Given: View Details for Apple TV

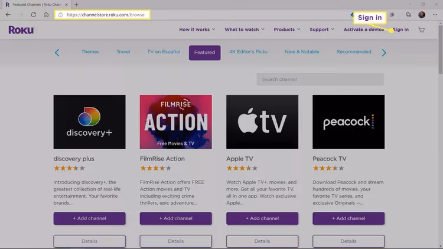Looking at the screenshot, I should coord(262,241).
